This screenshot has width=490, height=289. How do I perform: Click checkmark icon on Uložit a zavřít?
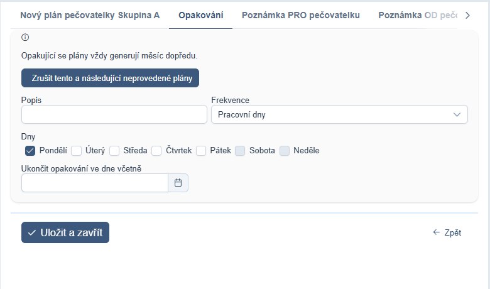[x=31, y=232]
